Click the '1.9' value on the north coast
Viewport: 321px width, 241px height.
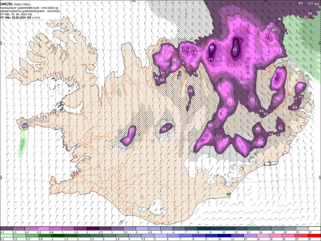tap(194, 53)
